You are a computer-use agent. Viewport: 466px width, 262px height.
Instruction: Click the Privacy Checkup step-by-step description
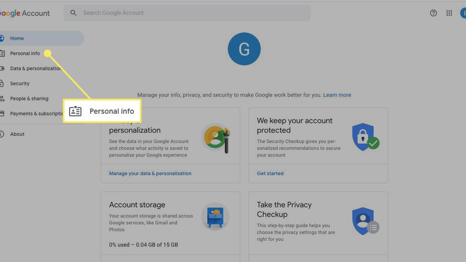coord(296,232)
